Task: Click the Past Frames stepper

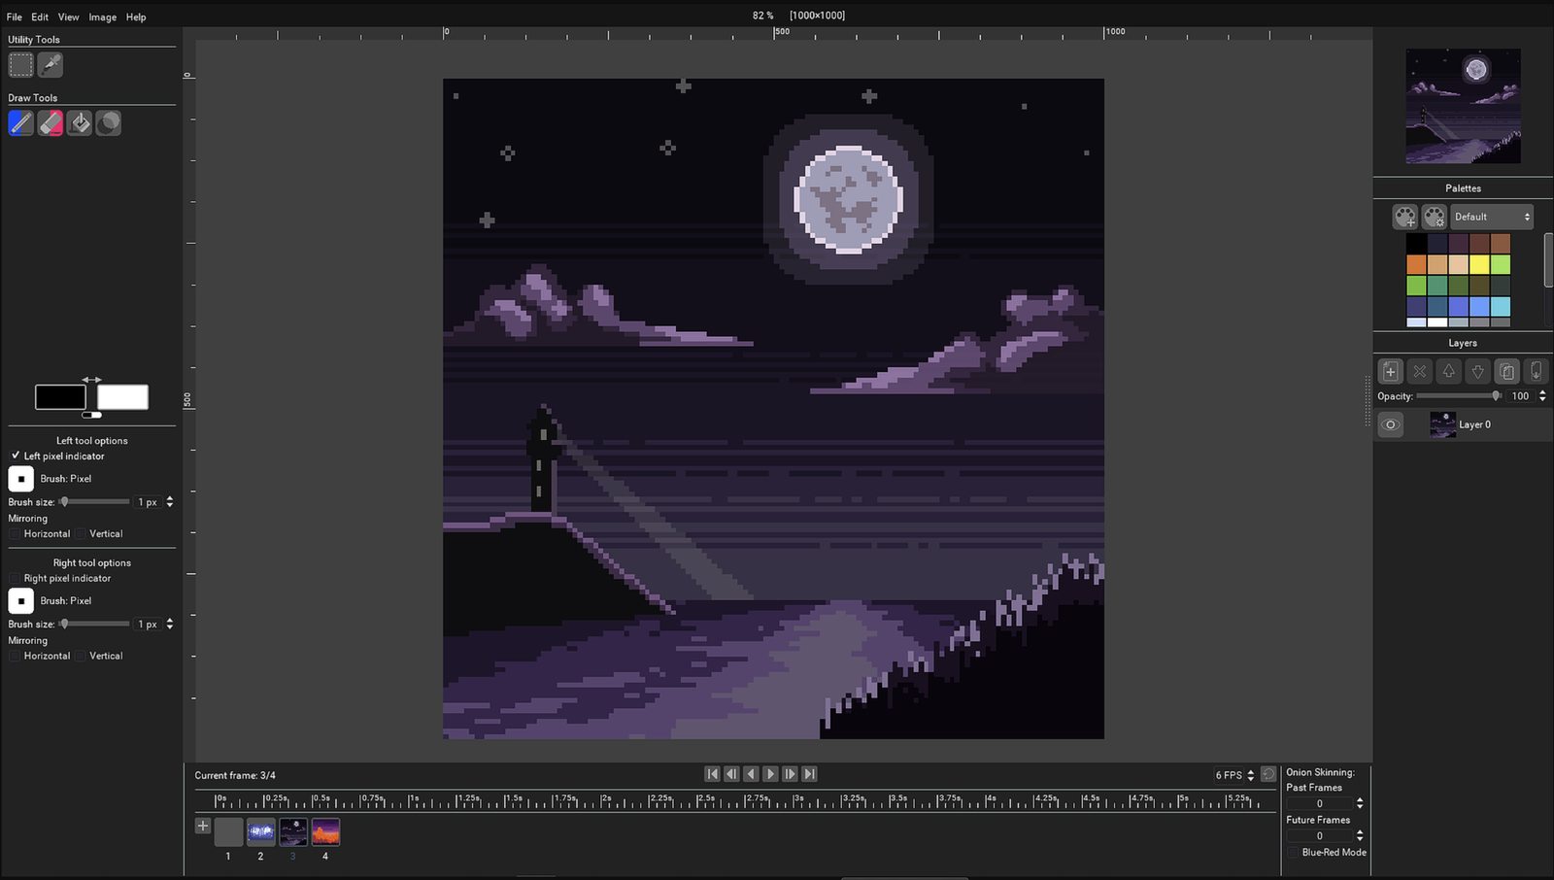Action: pyautogui.click(x=1360, y=803)
